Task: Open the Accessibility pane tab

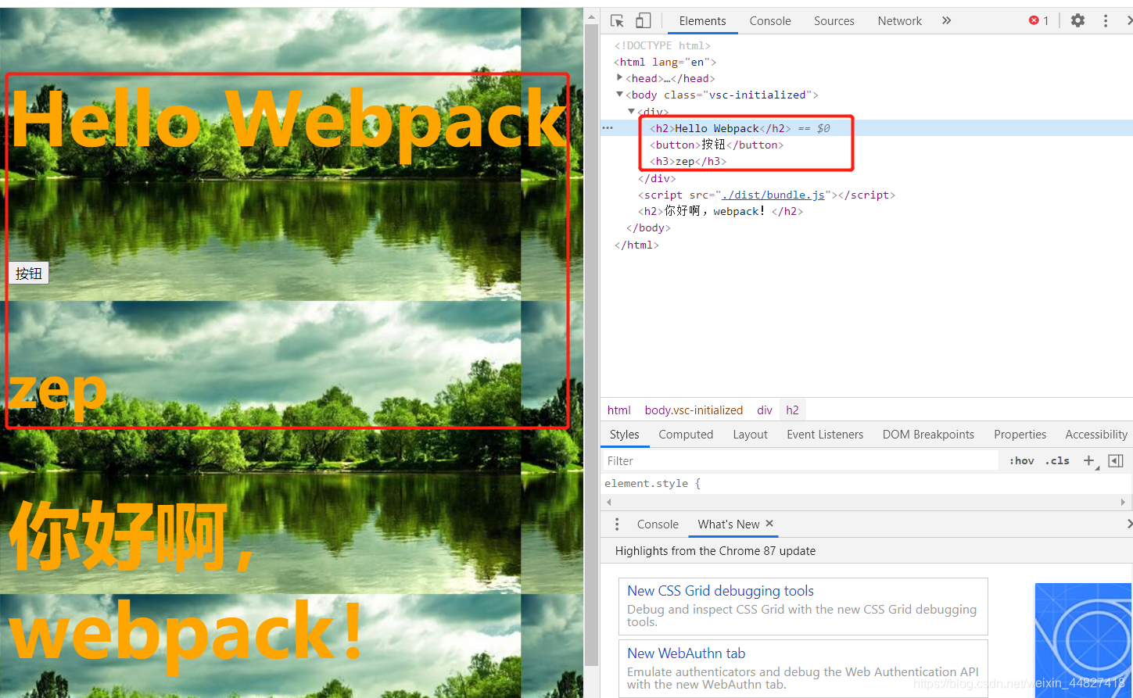Action: [1095, 435]
